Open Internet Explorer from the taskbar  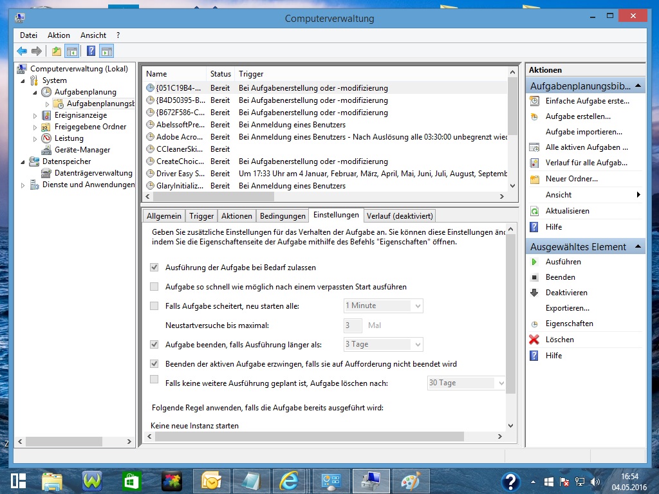pos(289,481)
